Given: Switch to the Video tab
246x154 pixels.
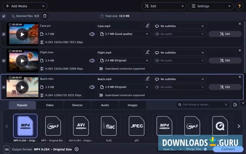Looking at the screenshot, I should pos(50,105).
